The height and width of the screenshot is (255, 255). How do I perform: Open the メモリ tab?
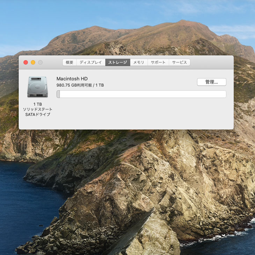coord(139,63)
